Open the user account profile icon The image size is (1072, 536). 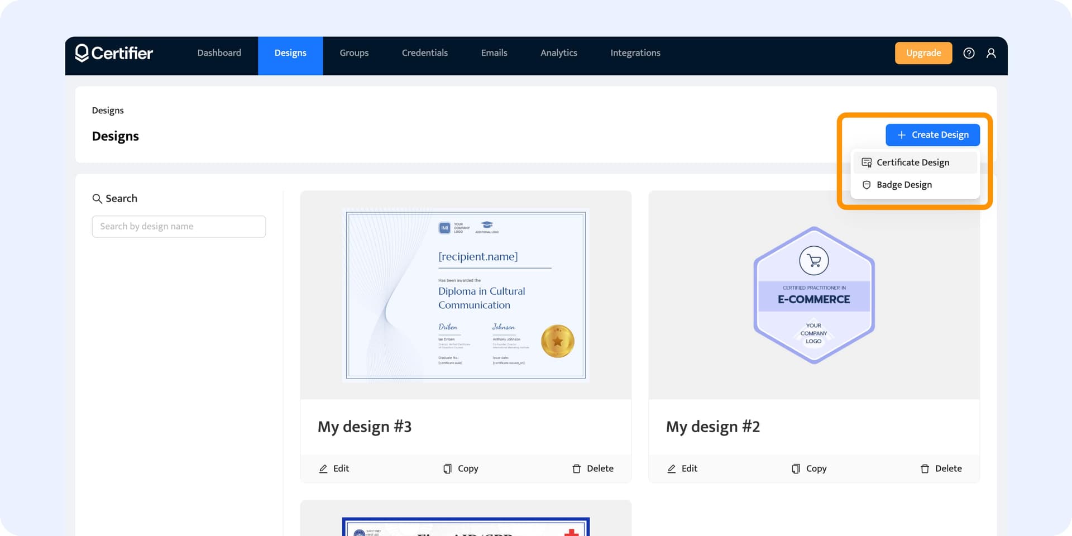[991, 53]
